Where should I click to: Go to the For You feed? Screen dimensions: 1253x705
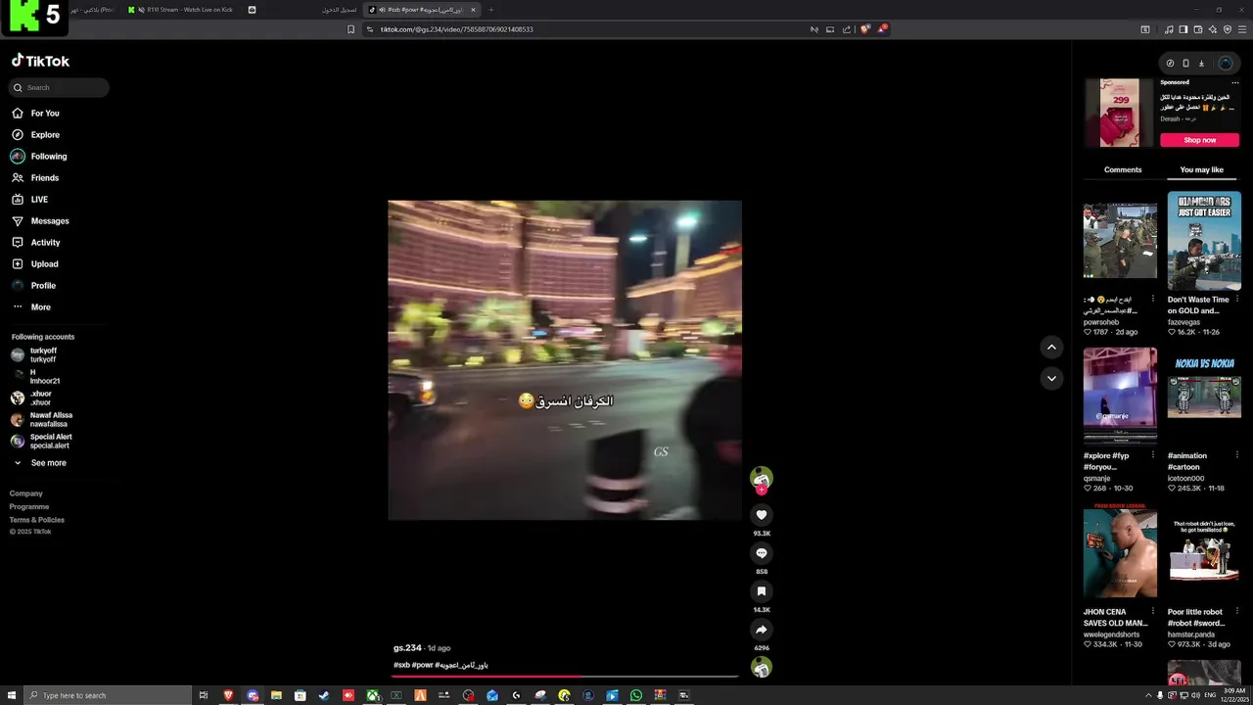(x=45, y=114)
